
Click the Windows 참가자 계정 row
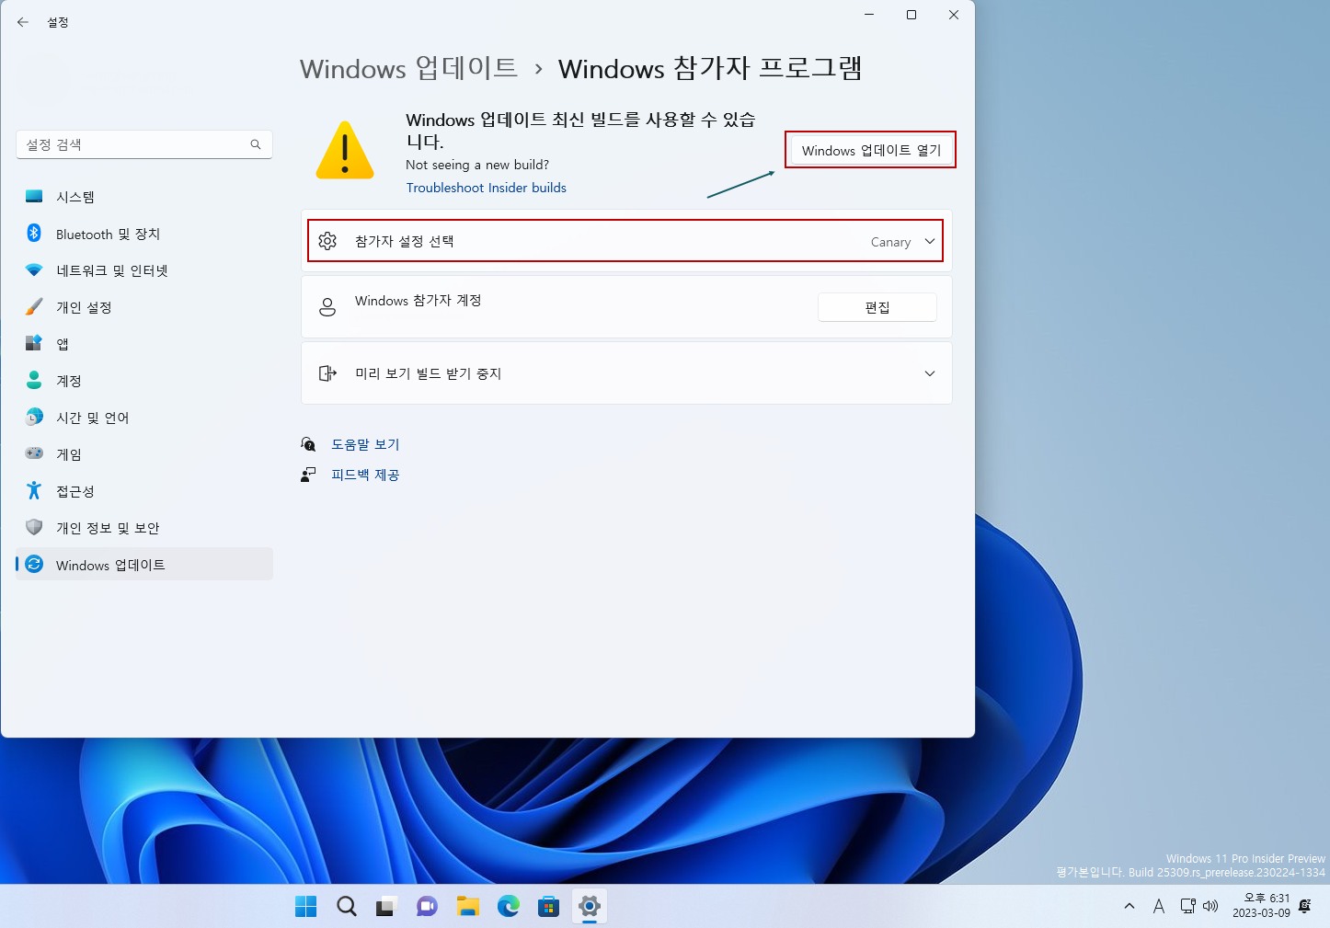pos(626,307)
